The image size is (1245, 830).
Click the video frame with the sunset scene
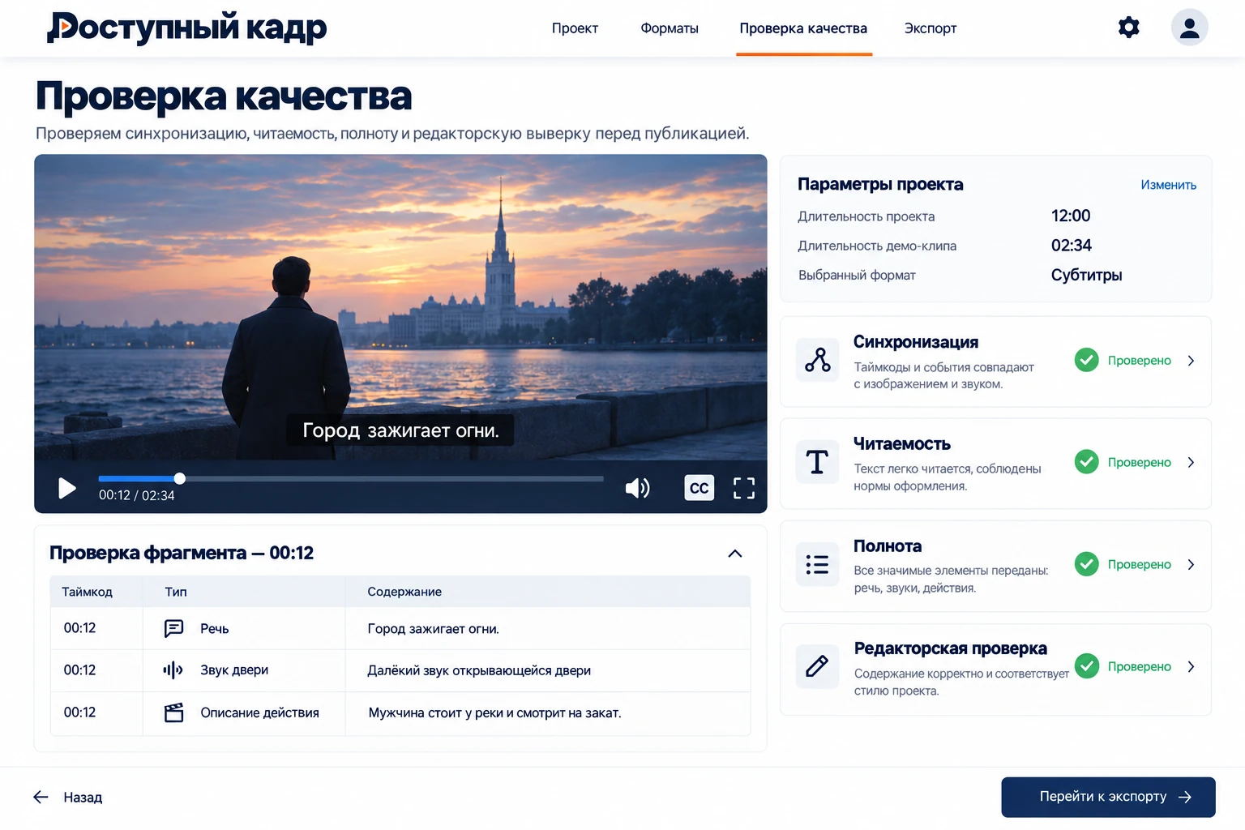click(400, 307)
